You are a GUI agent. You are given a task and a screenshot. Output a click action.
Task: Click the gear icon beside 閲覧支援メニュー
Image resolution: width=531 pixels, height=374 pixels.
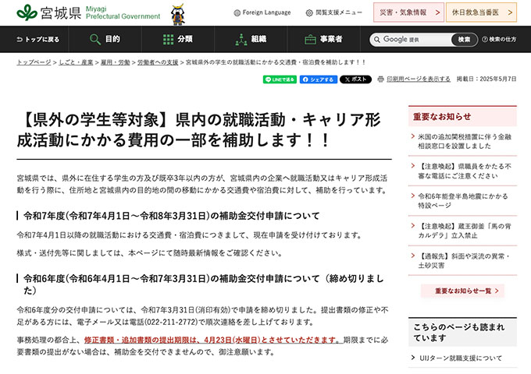(x=309, y=12)
